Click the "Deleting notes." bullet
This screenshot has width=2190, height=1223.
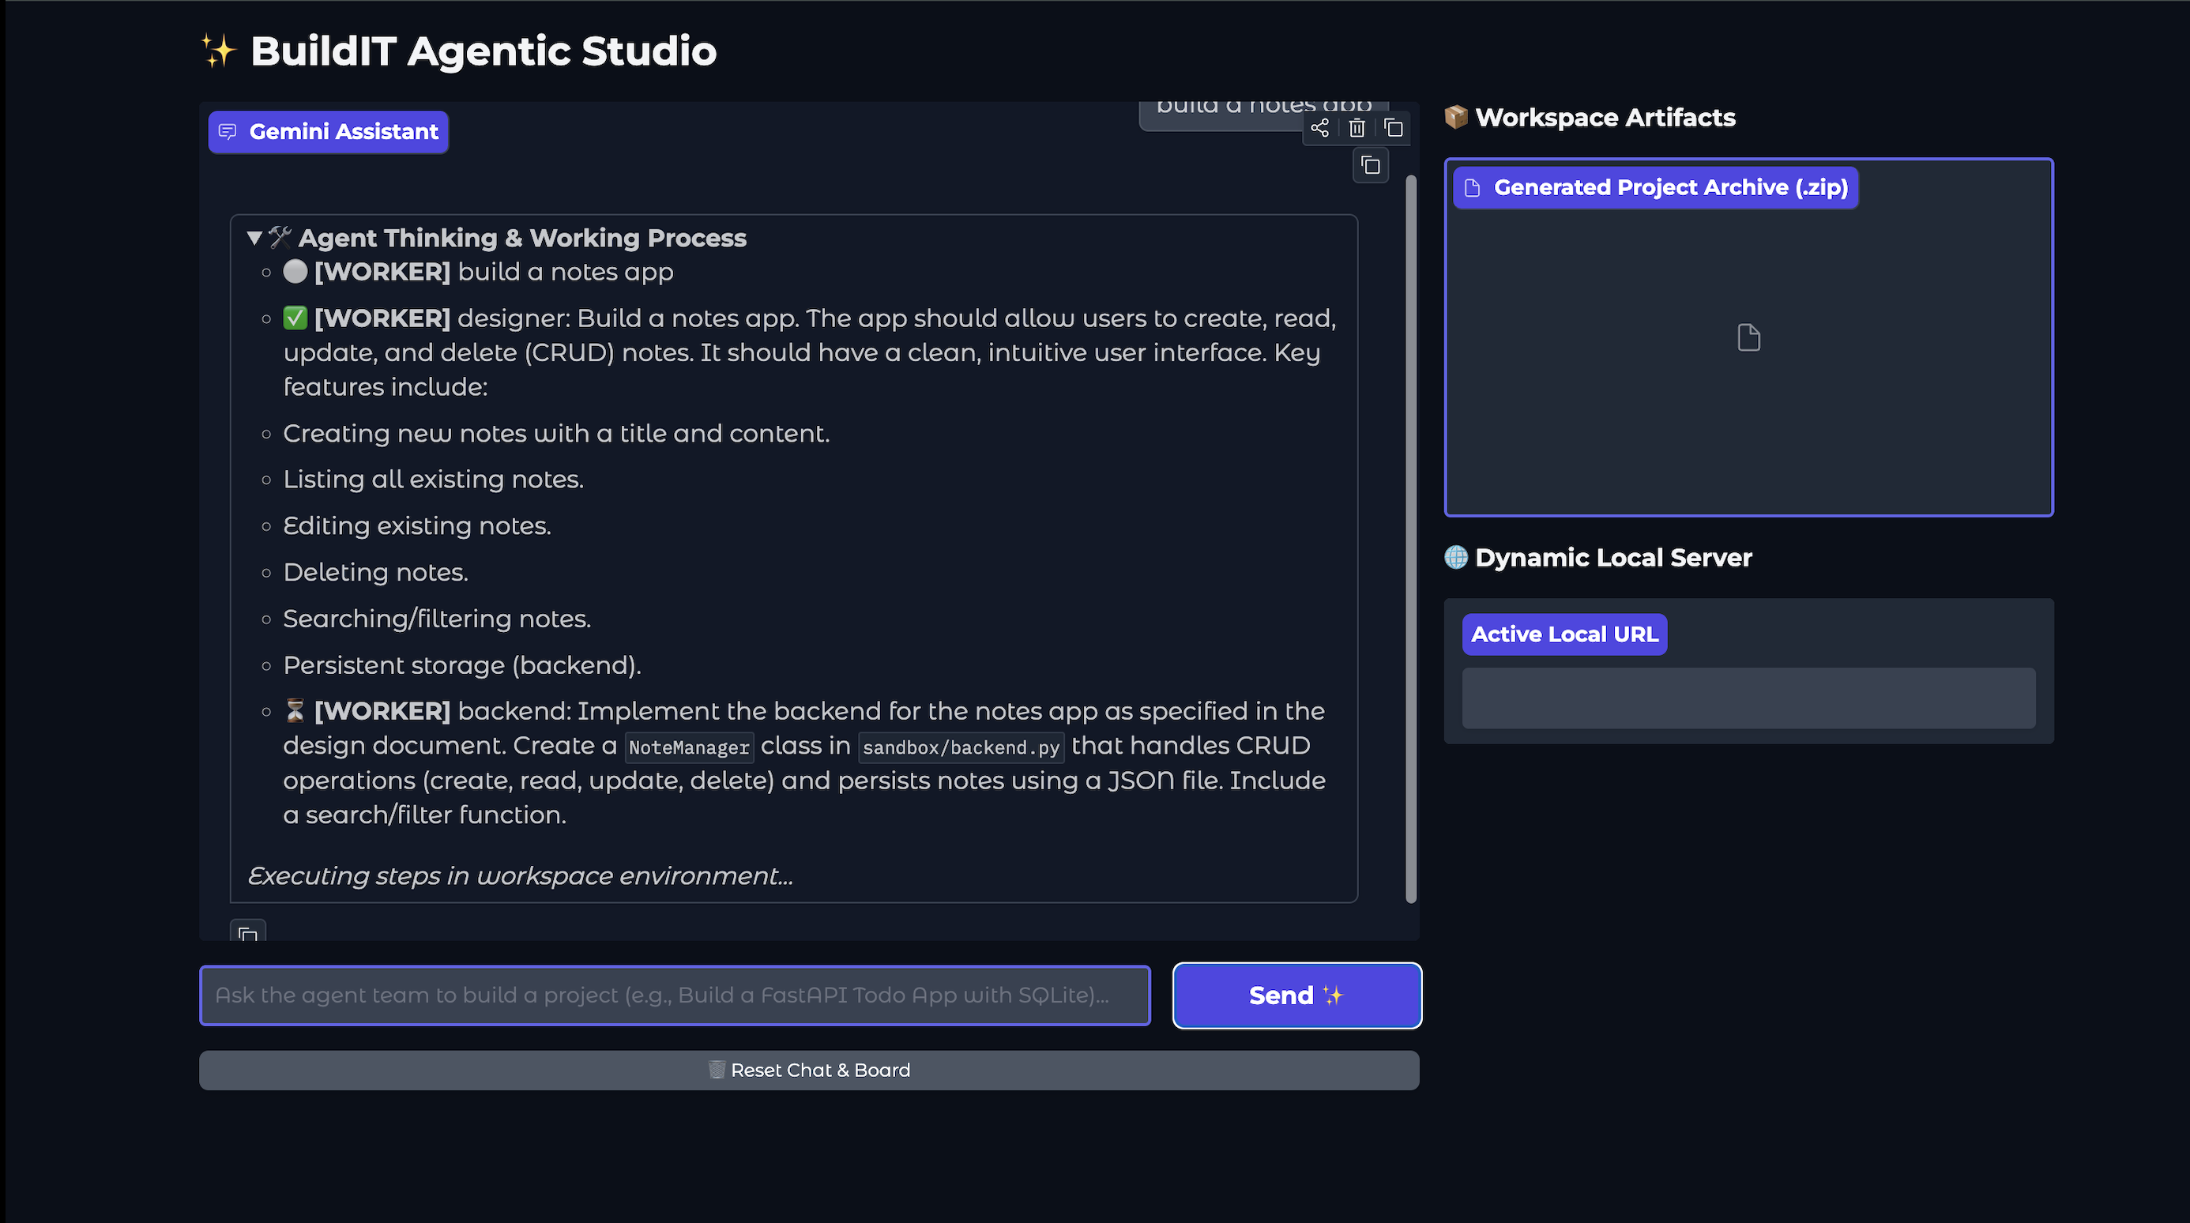pos(375,572)
